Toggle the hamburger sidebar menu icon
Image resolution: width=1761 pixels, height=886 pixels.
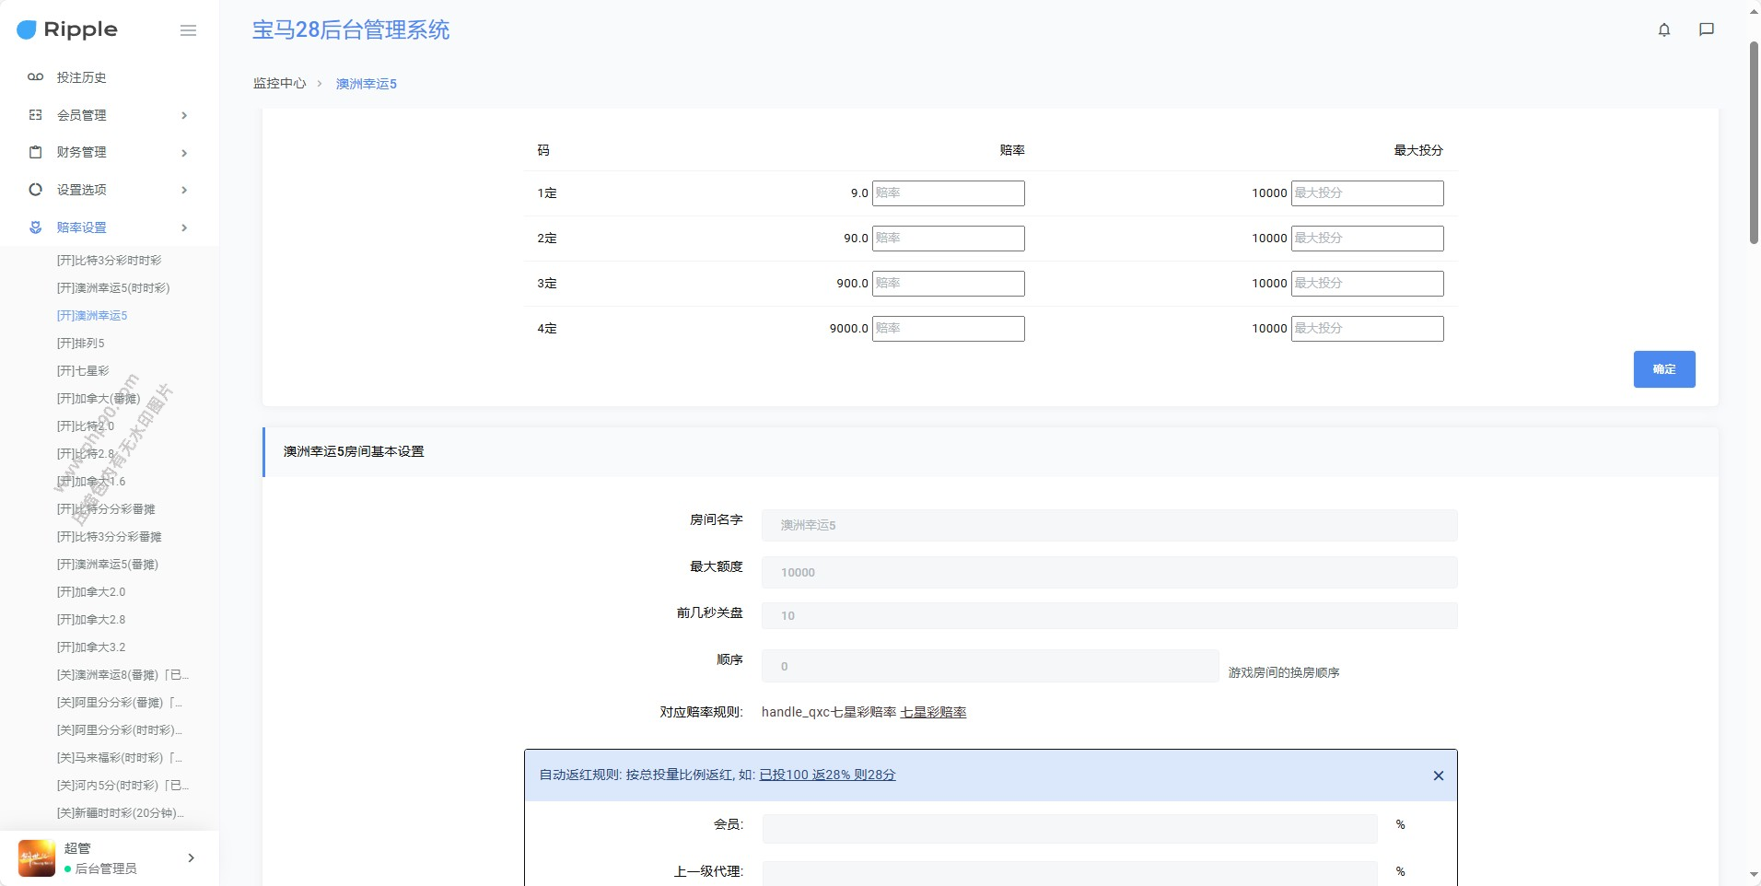point(188,30)
